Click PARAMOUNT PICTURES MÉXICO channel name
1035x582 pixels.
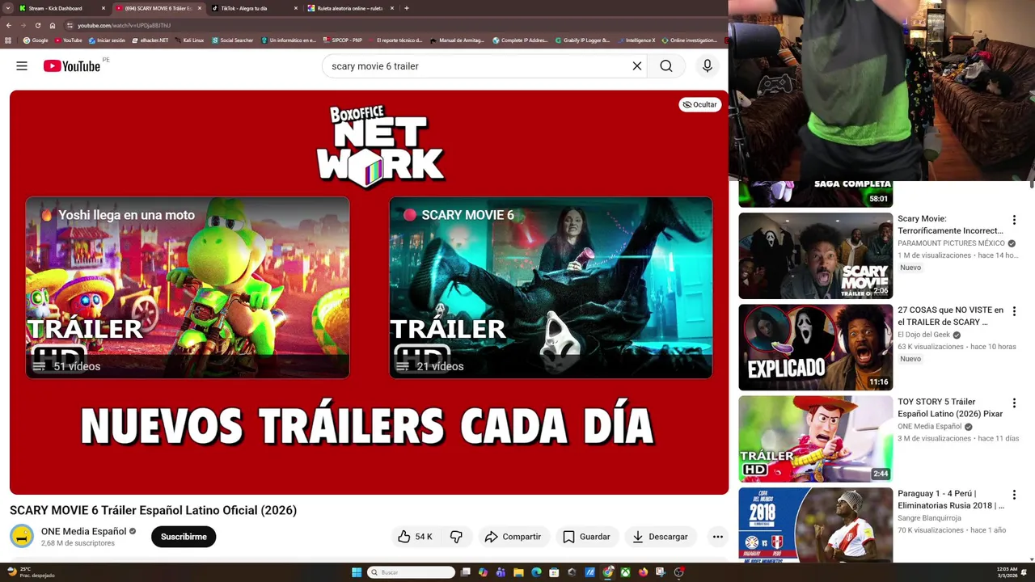[x=951, y=243]
